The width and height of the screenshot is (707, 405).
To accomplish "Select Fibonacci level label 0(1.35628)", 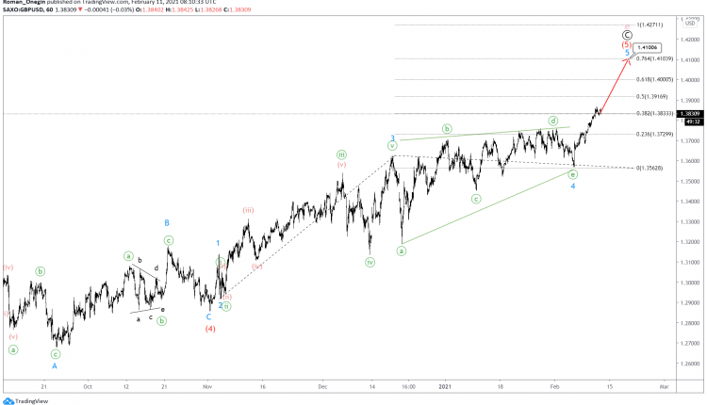I will click(649, 168).
